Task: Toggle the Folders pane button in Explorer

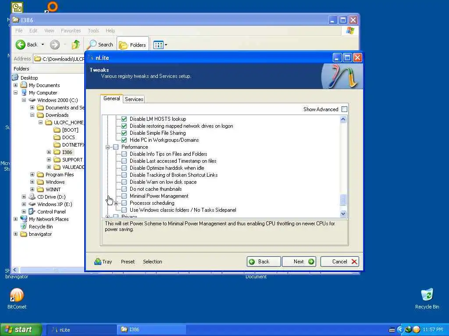Action: (x=132, y=45)
